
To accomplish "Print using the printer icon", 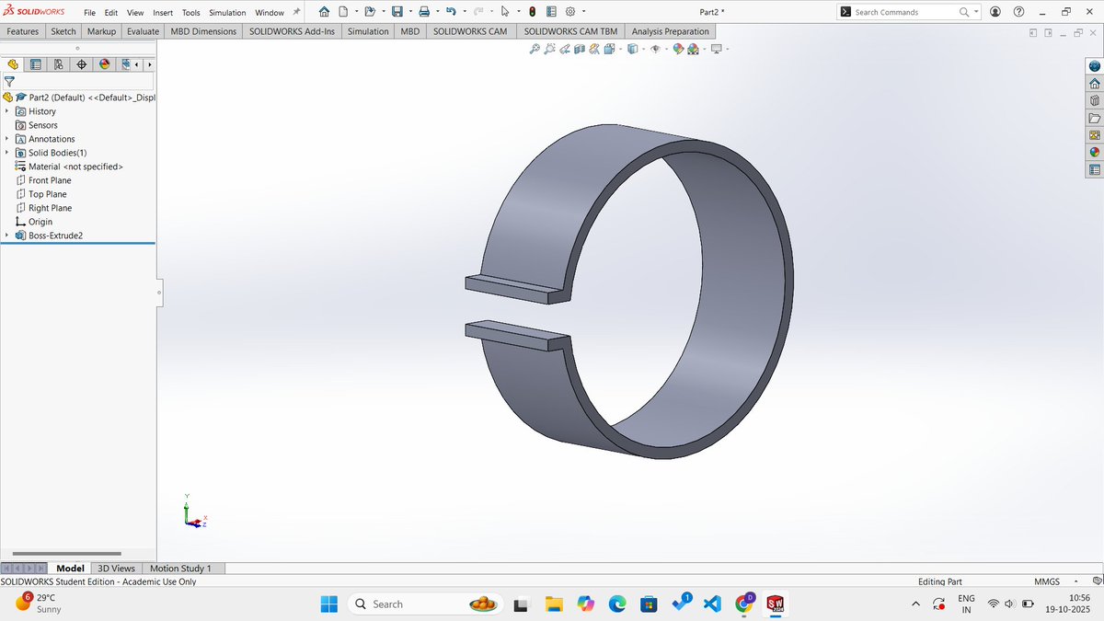I will pyautogui.click(x=424, y=12).
